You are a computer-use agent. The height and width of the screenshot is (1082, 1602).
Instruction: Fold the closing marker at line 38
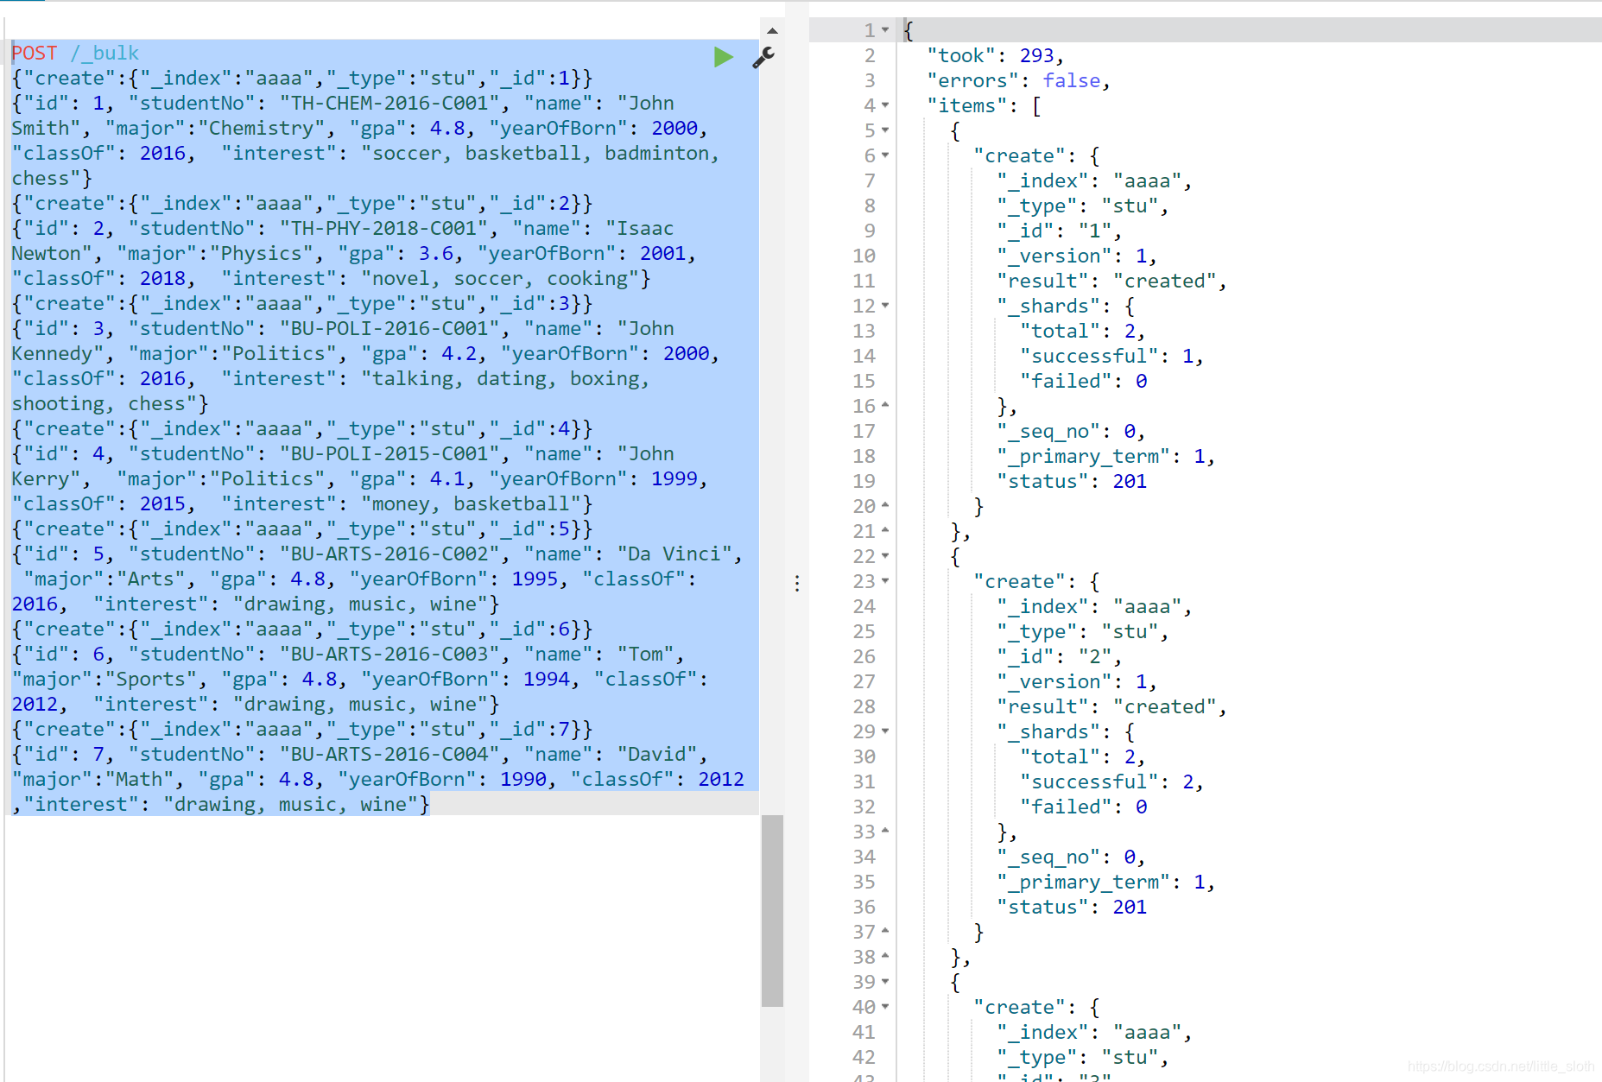(885, 957)
